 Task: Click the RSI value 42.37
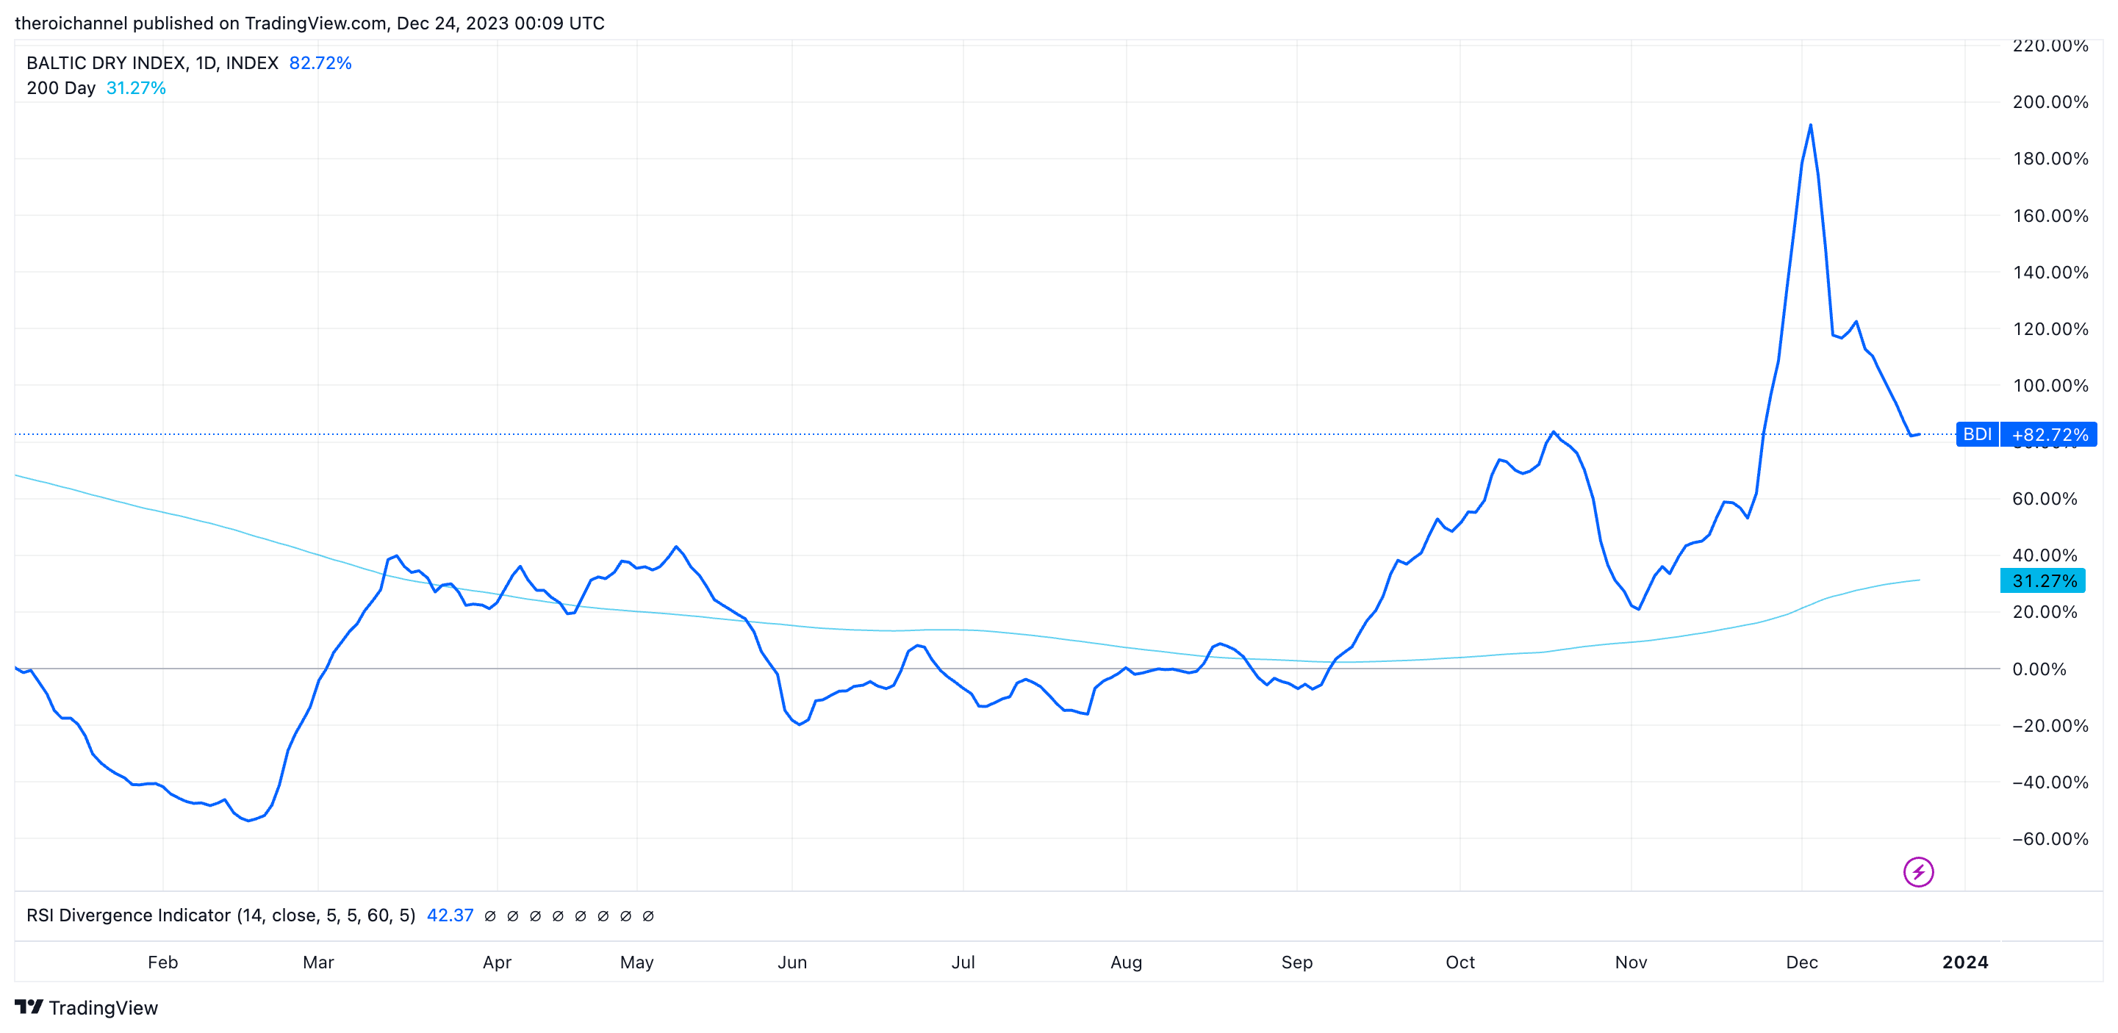click(x=450, y=915)
